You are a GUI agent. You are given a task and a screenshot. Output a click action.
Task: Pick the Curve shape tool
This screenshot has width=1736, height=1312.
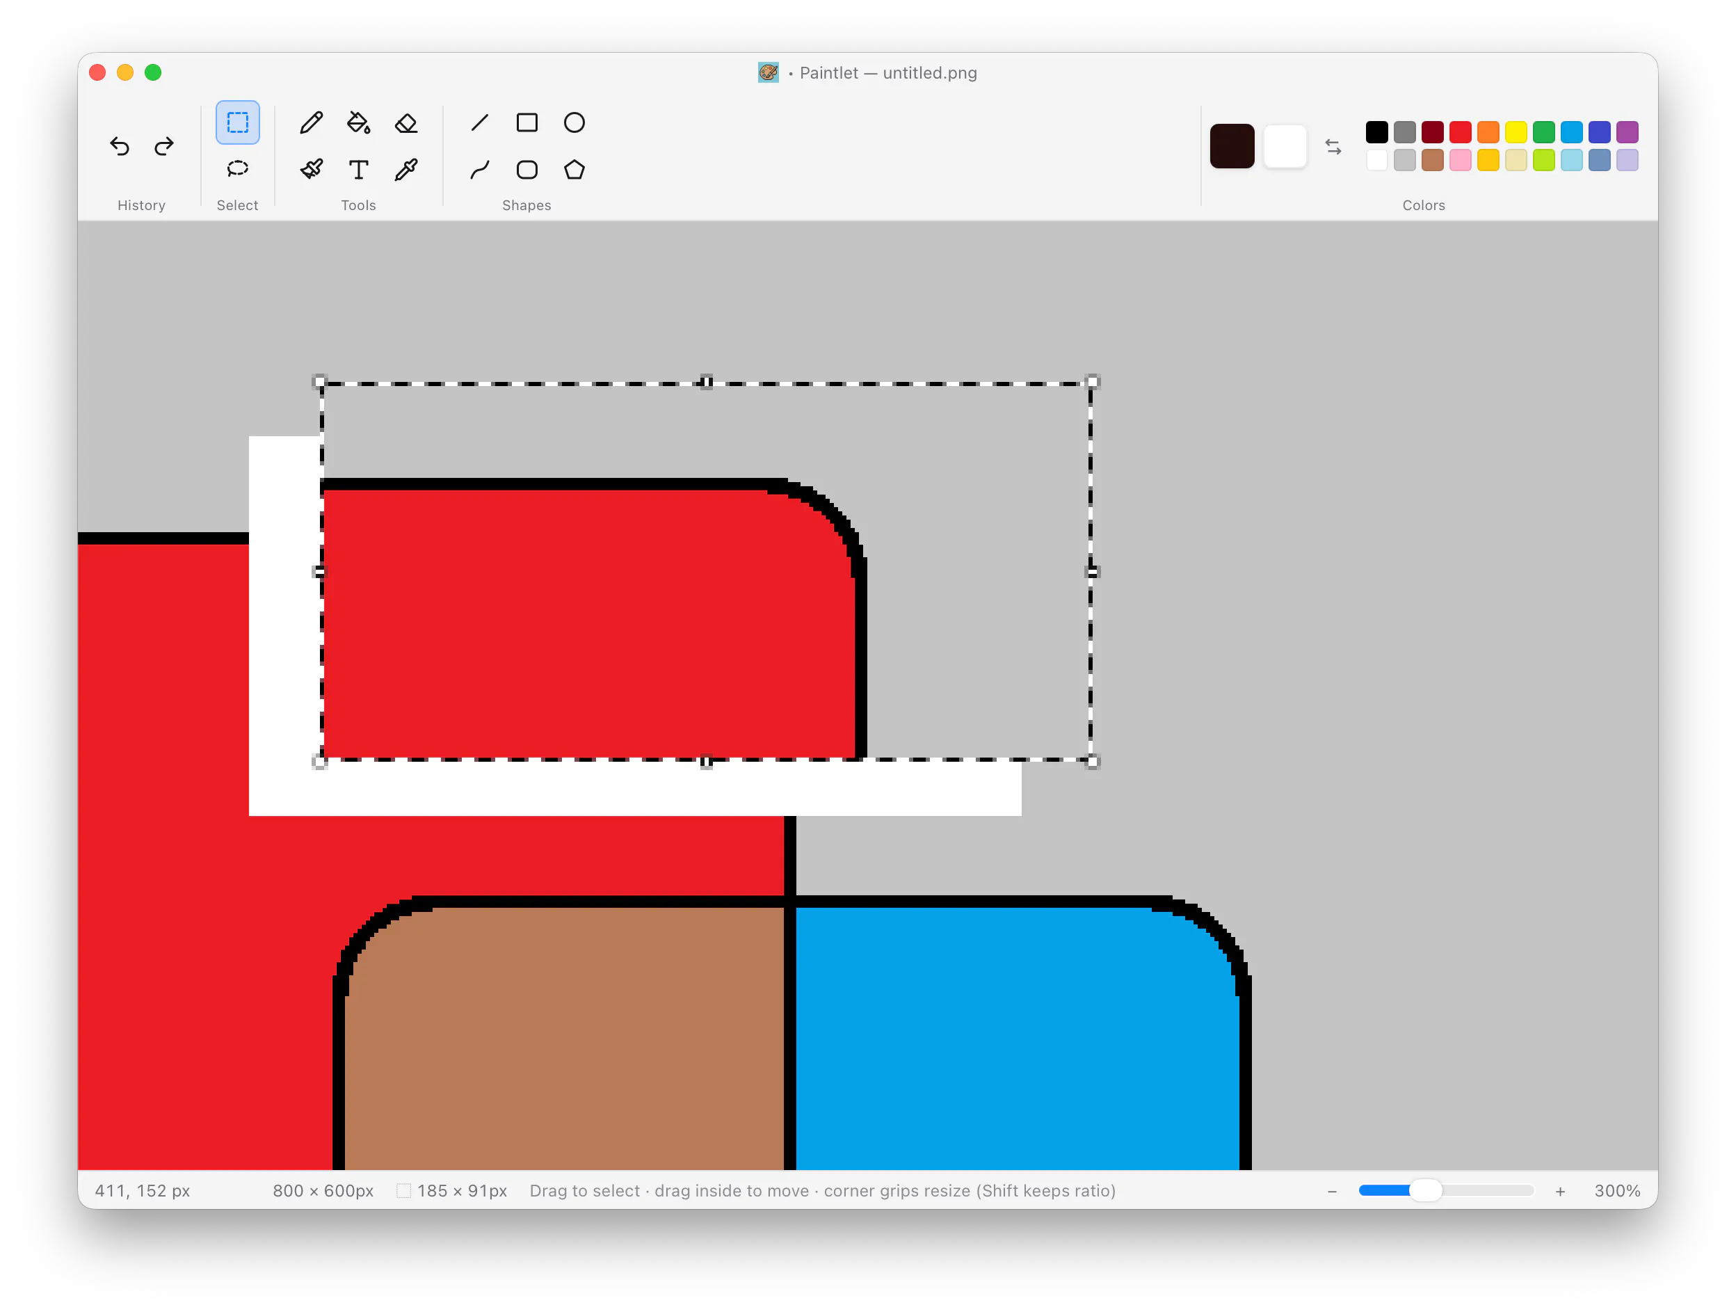(479, 170)
